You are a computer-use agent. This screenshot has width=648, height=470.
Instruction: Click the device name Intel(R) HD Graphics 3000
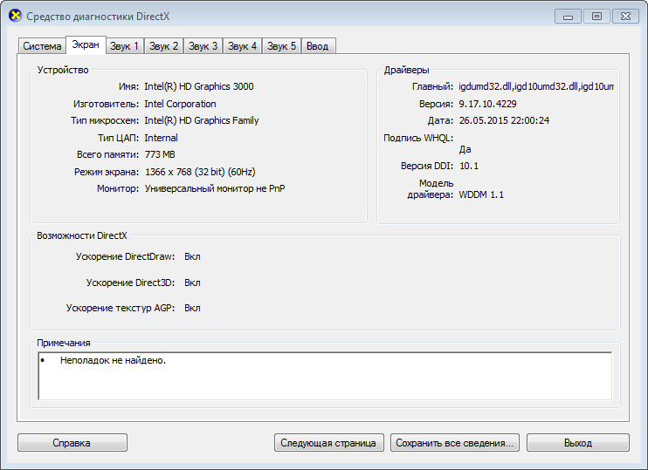(x=199, y=87)
